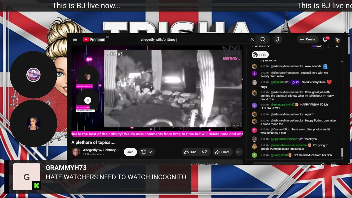Screen dimensions: 352x198
Task: Open @SparkleberryShine7 avatar on thank you message
Action: click(x=254, y=139)
